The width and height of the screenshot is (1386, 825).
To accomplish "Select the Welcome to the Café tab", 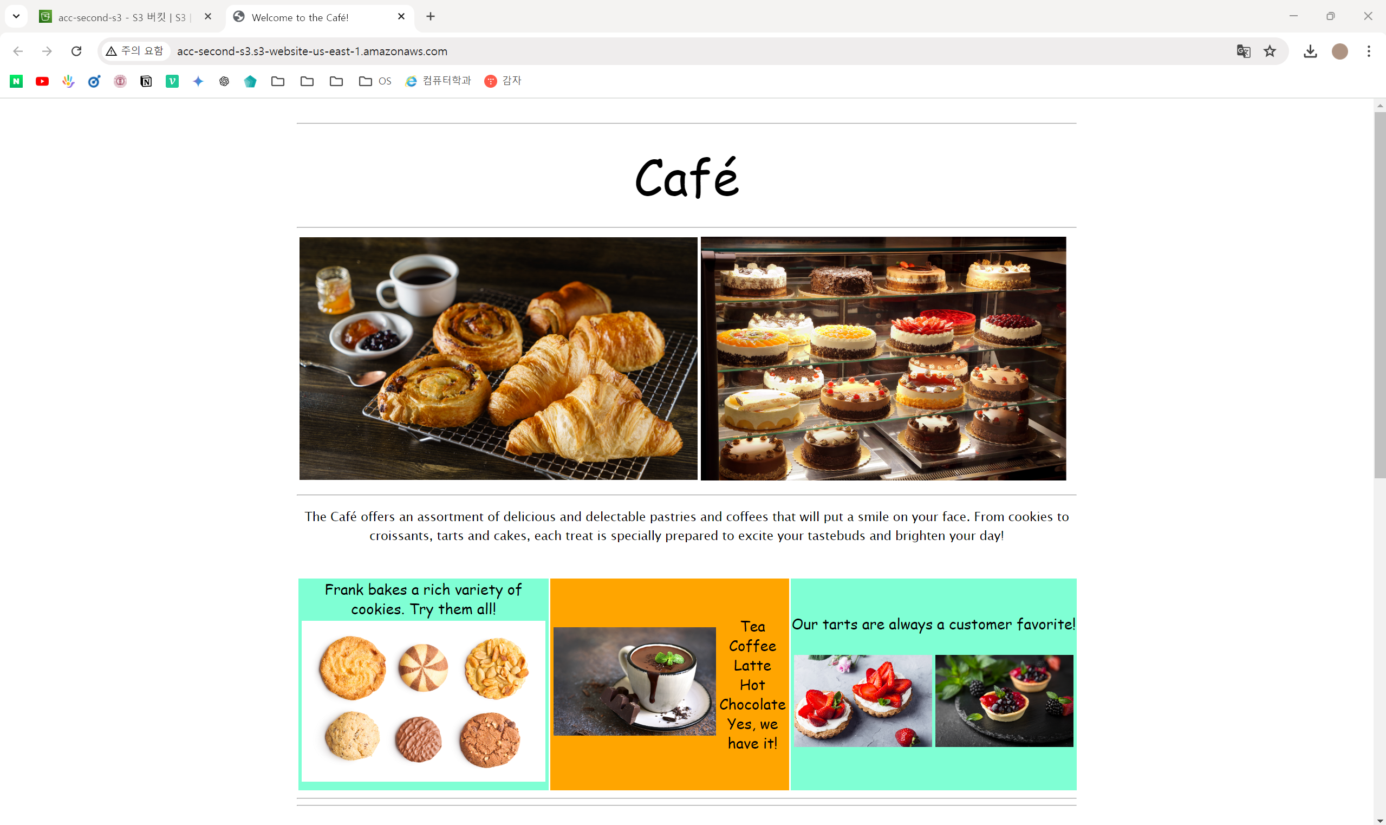I will click(x=320, y=17).
